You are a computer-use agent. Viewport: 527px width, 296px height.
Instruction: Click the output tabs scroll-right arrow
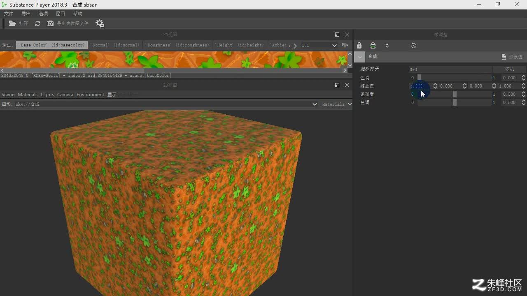pos(295,46)
